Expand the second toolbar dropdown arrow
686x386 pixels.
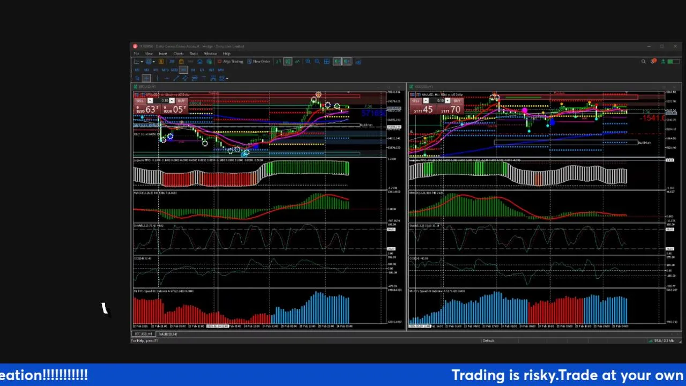[x=154, y=62]
